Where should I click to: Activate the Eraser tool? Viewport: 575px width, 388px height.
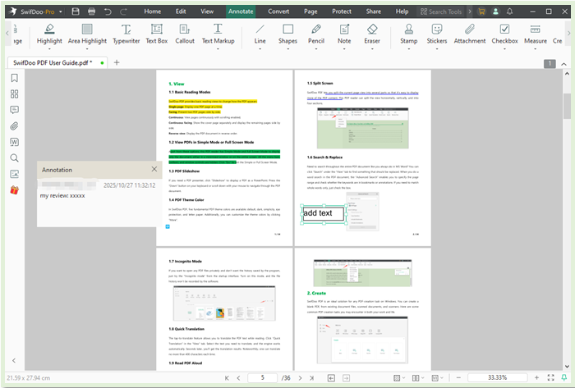point(372,33)
